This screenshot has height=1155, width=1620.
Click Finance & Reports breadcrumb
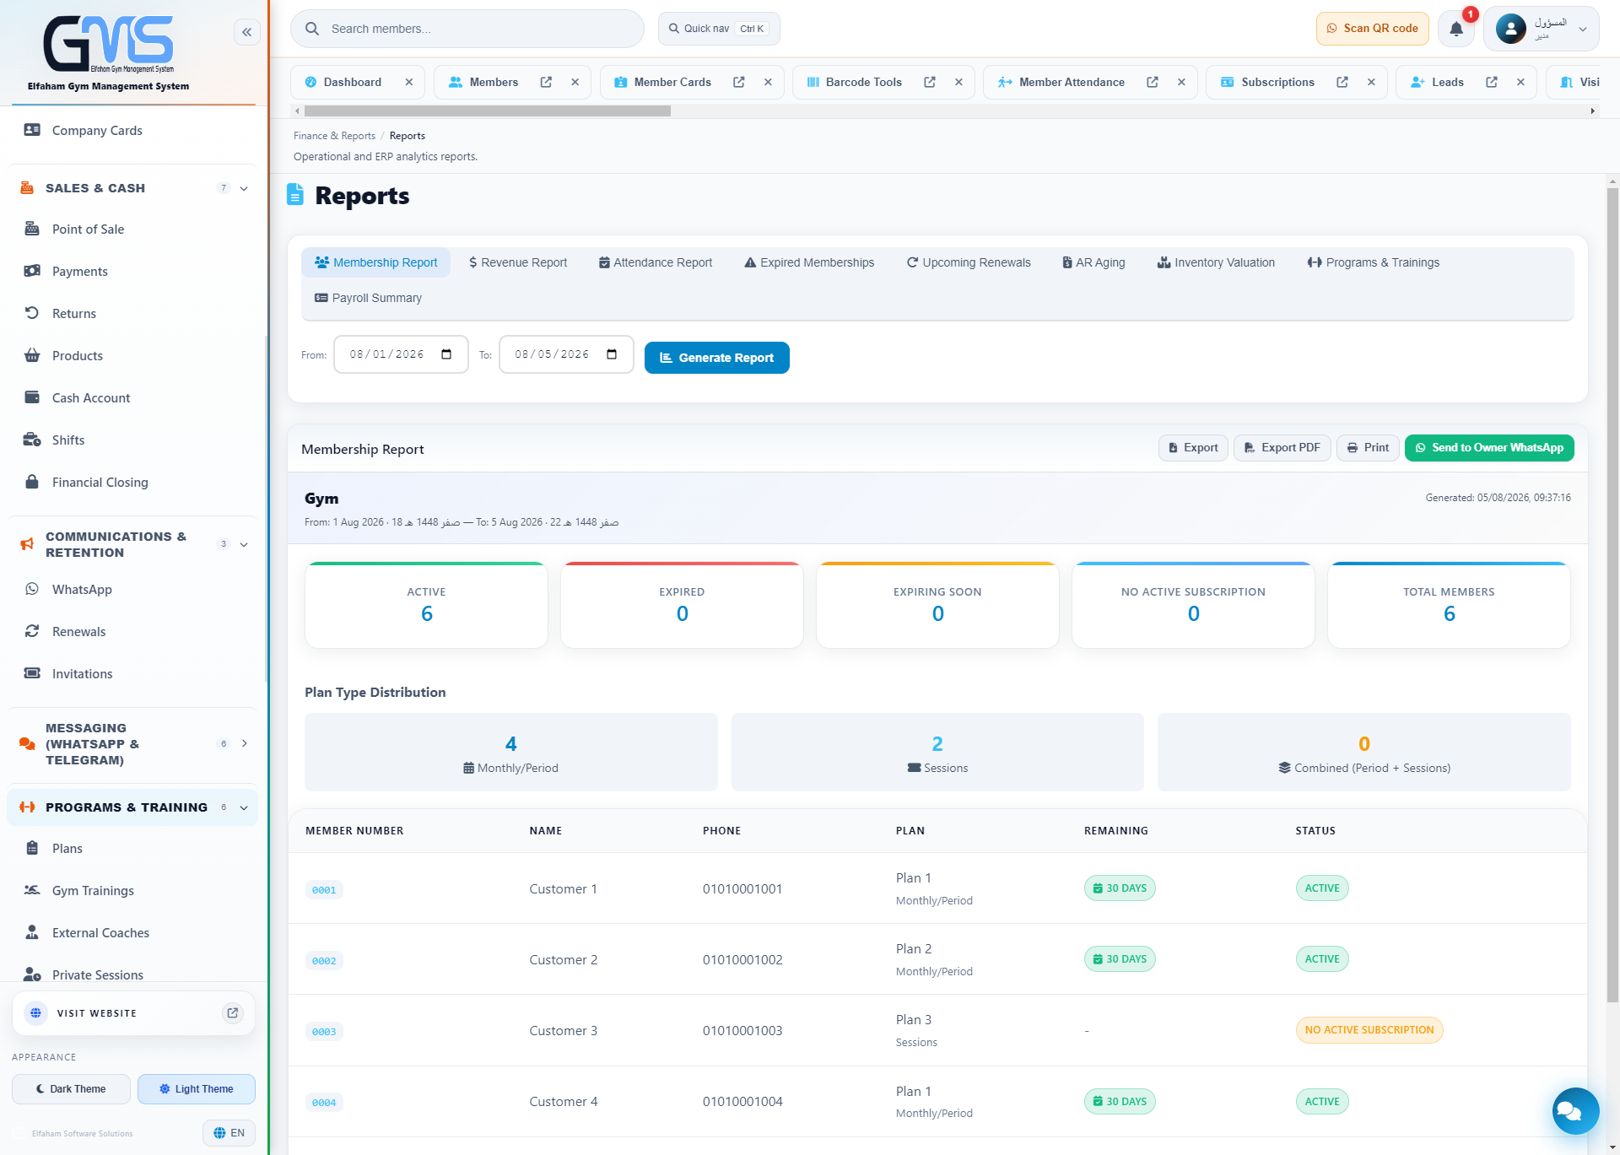point(334,136)
